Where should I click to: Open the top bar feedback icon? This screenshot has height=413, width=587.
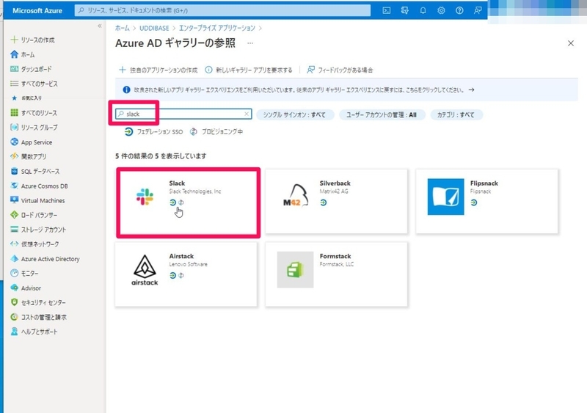point(478,10)
